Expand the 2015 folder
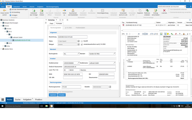This screenshot has height=120, width=192. [5, 43]
